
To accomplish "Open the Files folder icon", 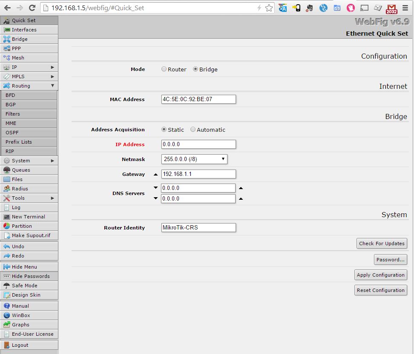I will coord(7,179).
